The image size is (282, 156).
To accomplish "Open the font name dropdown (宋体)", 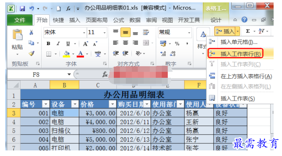I will pyautogui.click(x=84, y=33).
